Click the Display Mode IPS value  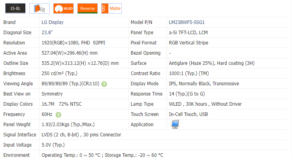[204, 84]
